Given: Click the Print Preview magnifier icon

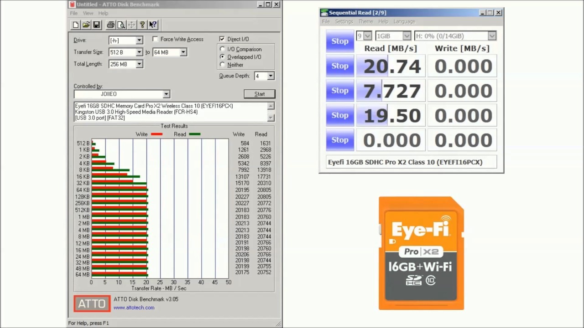Looking at the screenshot, I should [x=121, y=25].
